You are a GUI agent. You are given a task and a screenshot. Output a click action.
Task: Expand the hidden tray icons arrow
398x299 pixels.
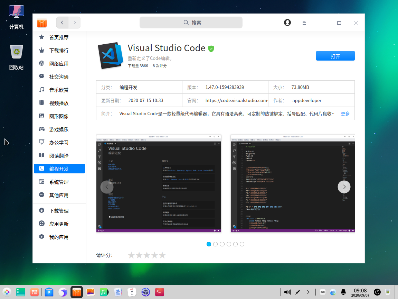click(308, 292)
